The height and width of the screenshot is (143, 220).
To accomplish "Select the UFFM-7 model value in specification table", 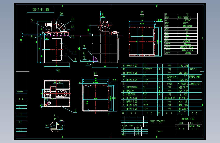I will [x=188, y=20].
